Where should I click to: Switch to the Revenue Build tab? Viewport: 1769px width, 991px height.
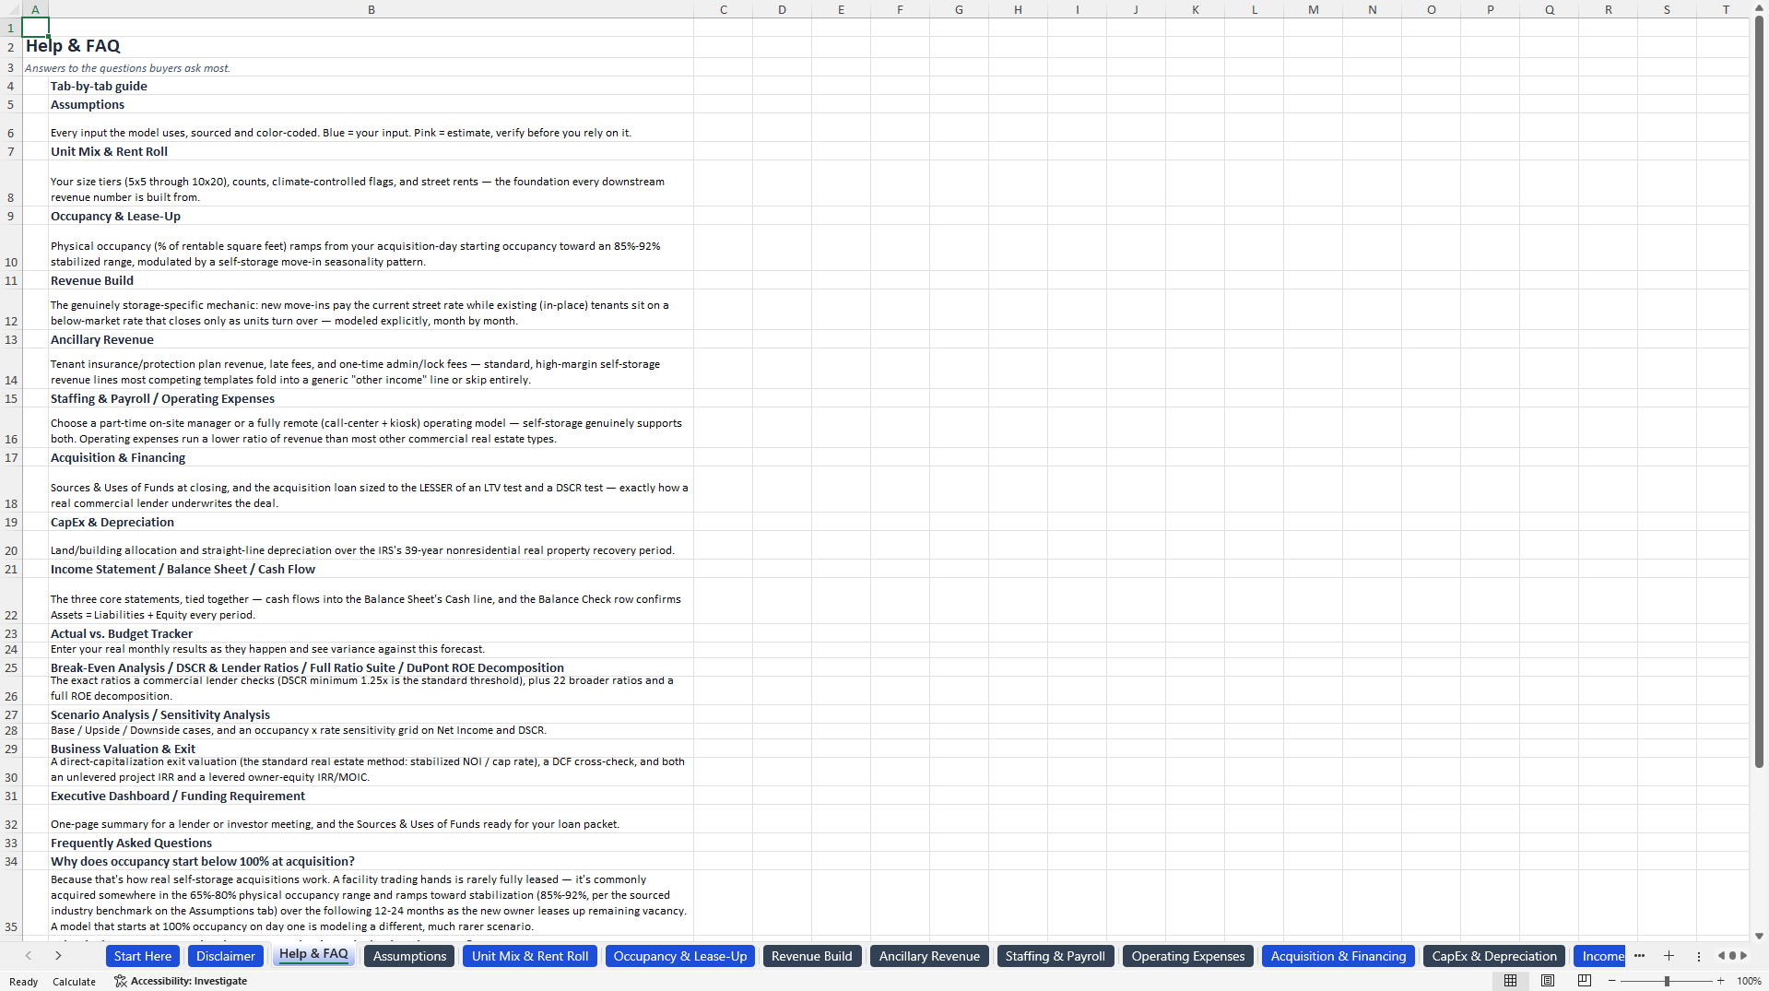(x=812, y=956)
